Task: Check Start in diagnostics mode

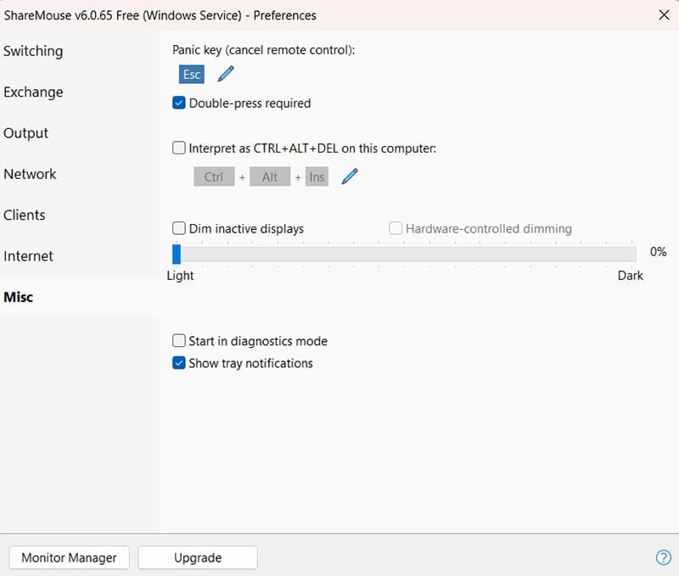Action: (x=179, y=341)
